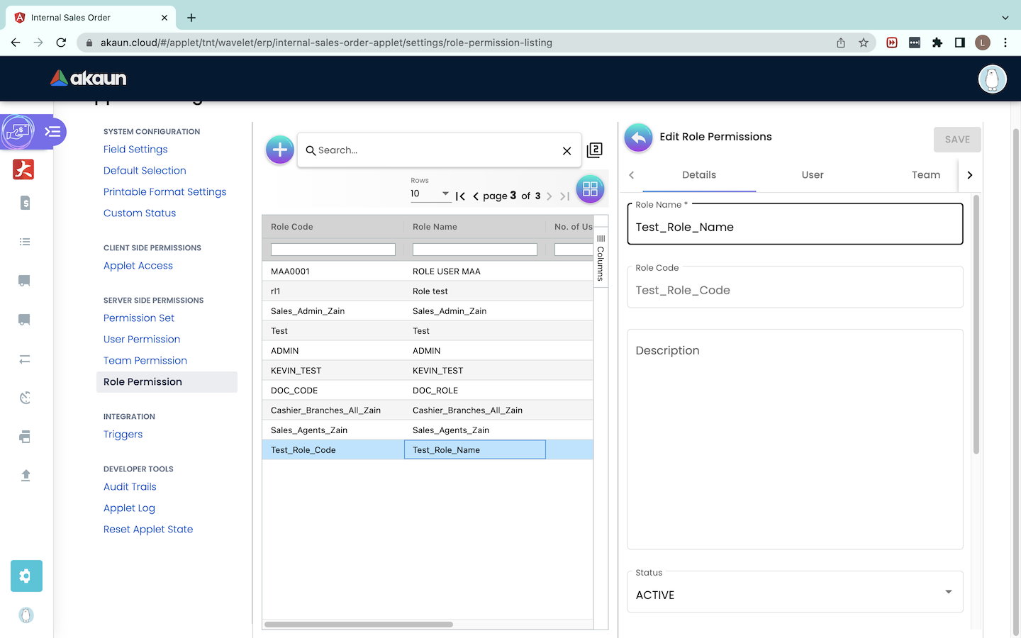Image resolution: width=1021 pixels, height=638 pixels.
Task: Click the printer icon in left sidebar
Action: (x=26, y=437)
